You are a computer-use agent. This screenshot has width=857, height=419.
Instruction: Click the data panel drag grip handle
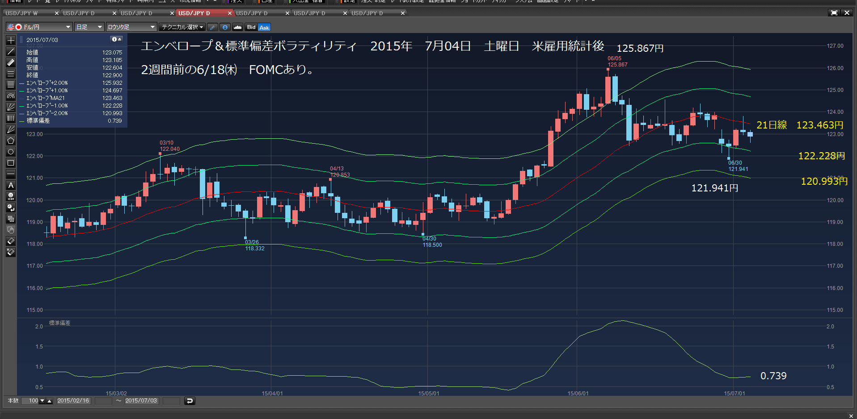21,39
